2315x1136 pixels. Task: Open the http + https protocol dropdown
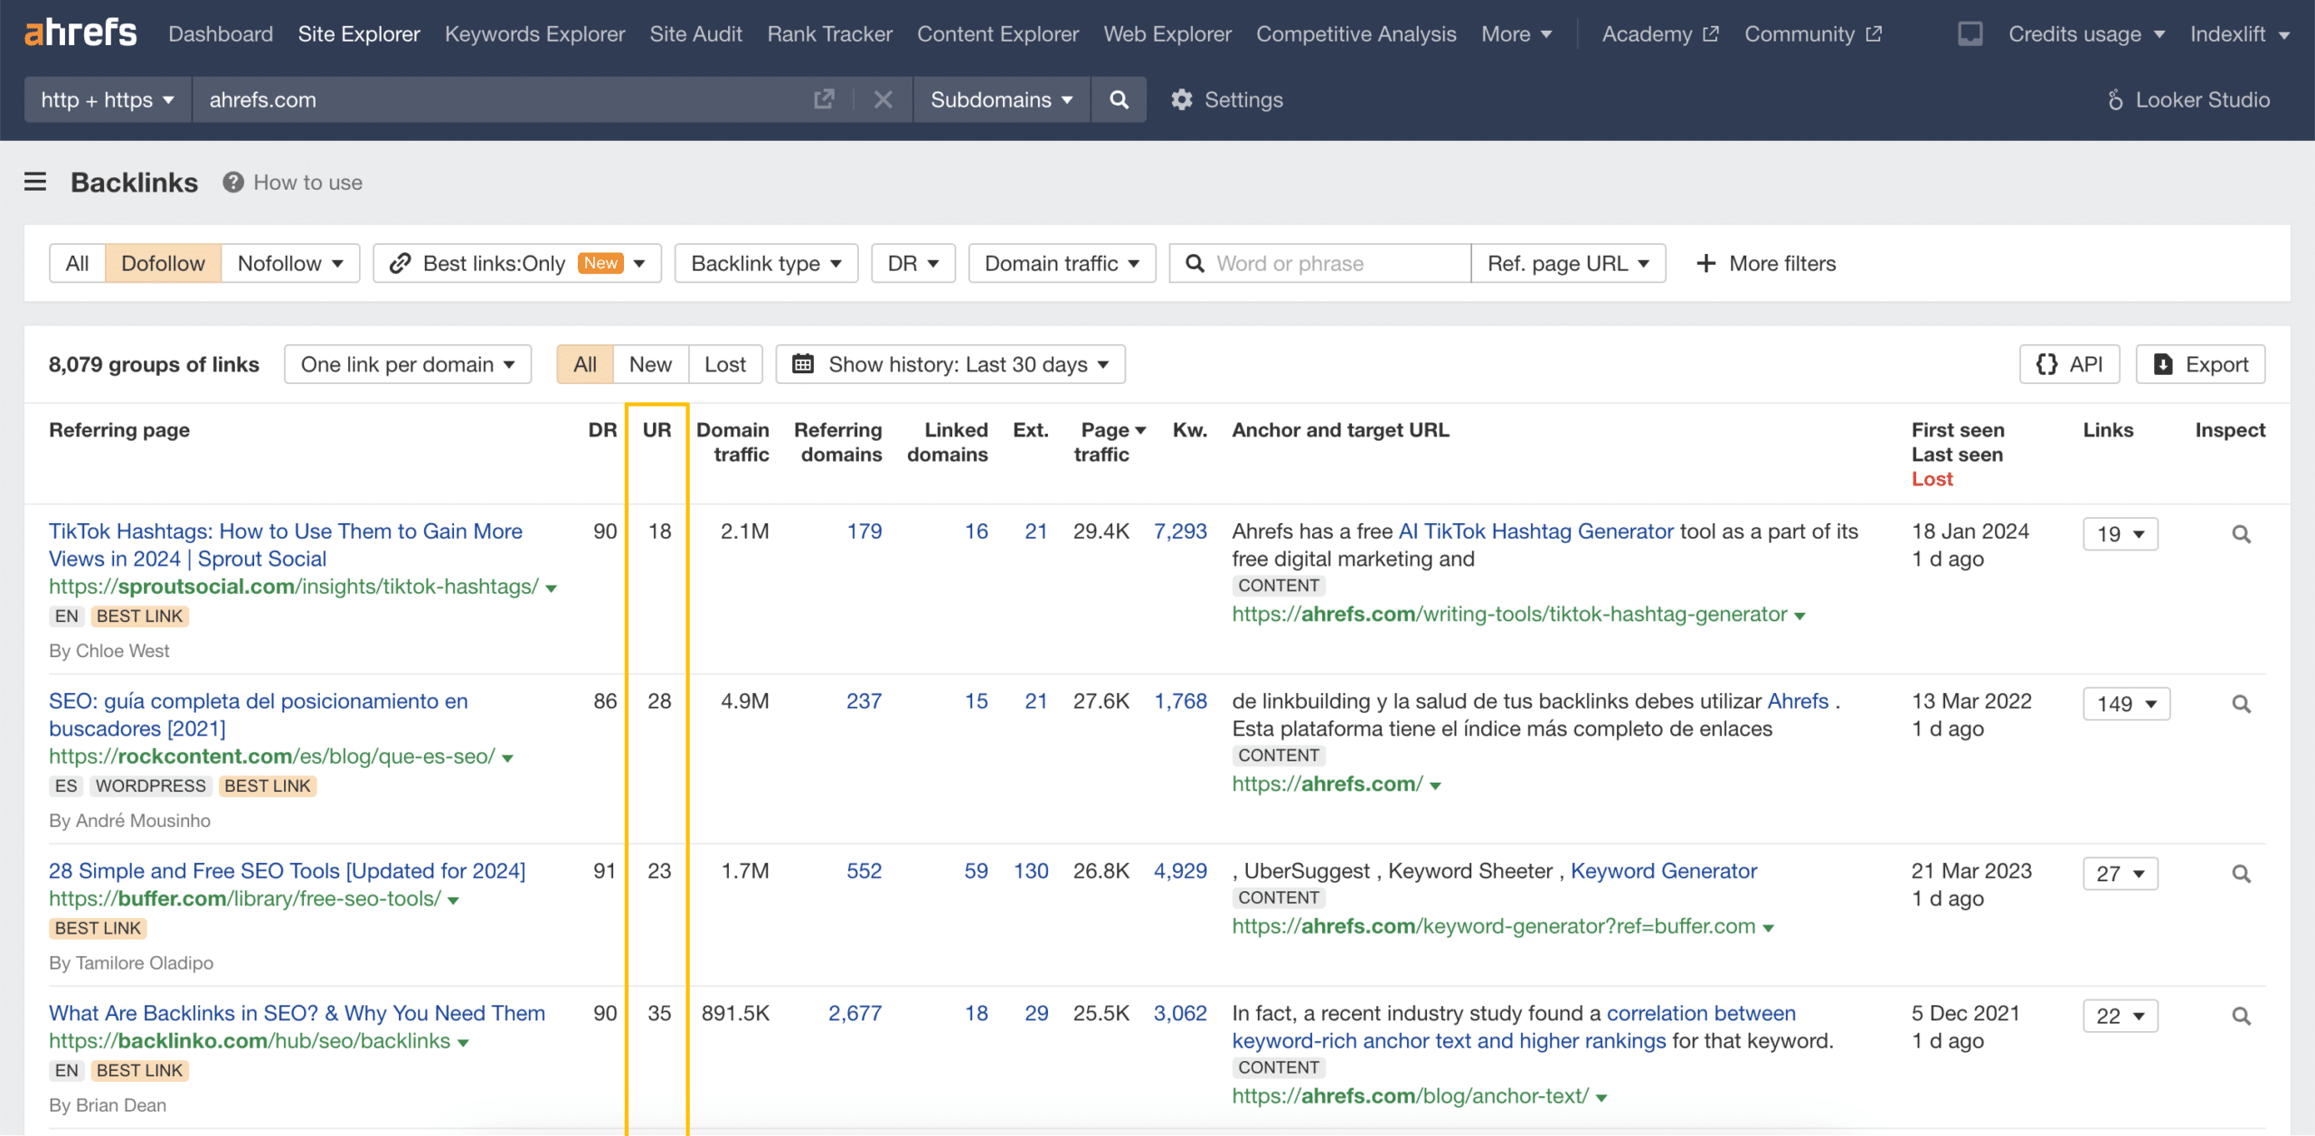coord(108,99)
